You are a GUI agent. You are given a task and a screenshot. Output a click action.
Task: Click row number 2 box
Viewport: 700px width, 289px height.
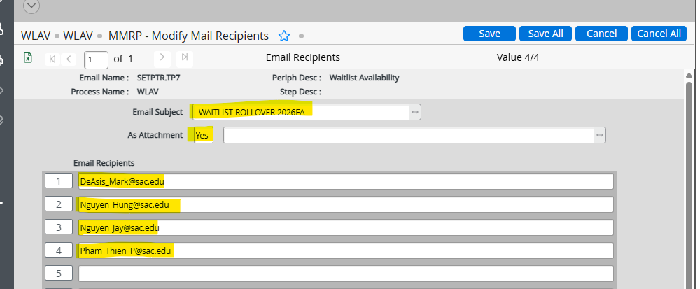pyautogui.click(x=59, y=204)
